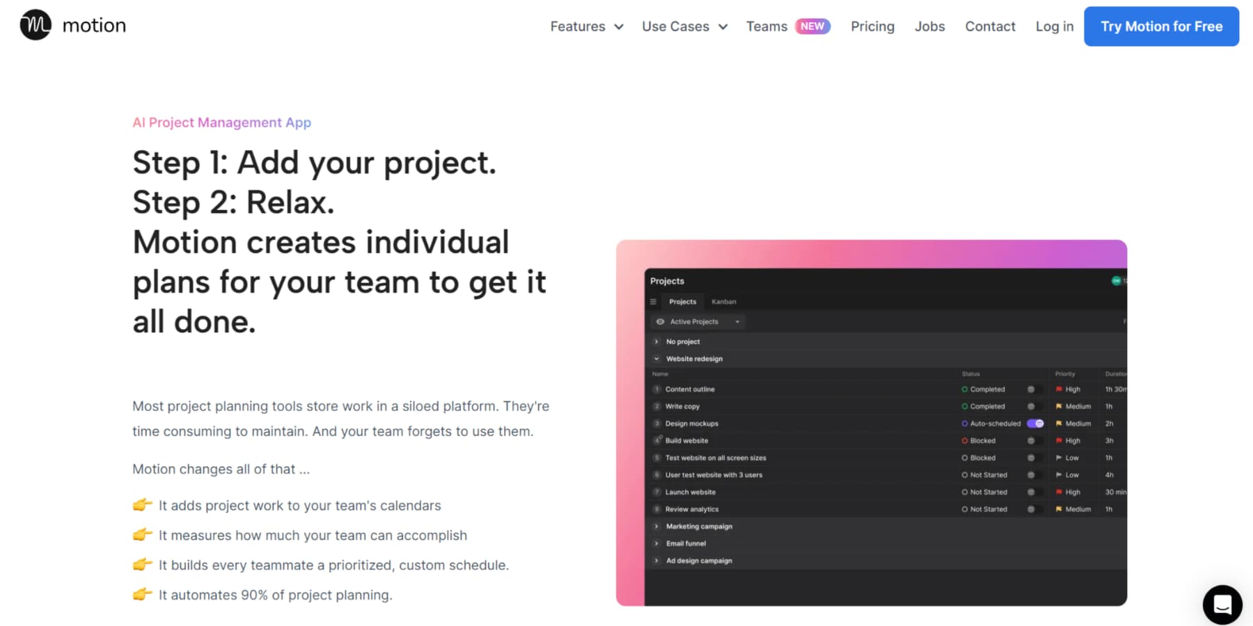
Task: Toggle Auto-scheduled on Design mockups task
Action: point(1035,423)
